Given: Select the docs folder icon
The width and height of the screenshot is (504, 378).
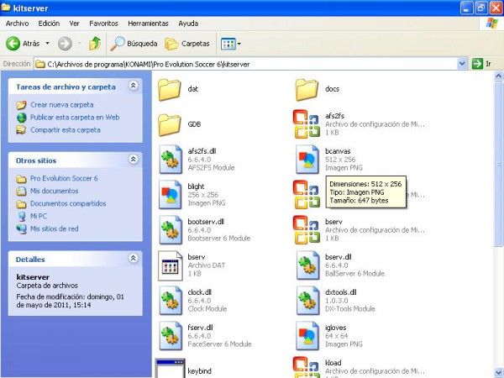Looking at the screenshot, I should tap(307, 90).
